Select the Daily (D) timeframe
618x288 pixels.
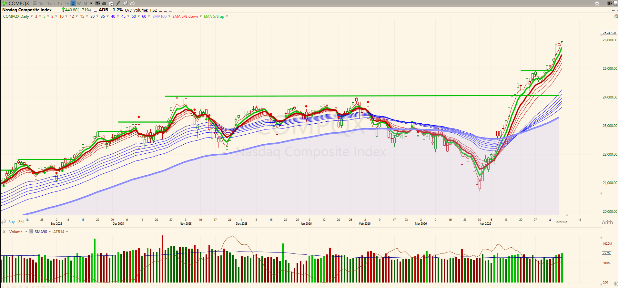pyautogui.click(x=73, y=3)
